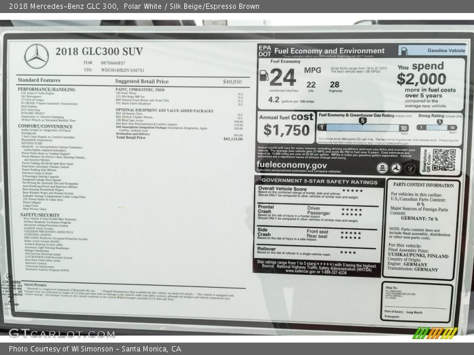Click the Rollover four-star rating
The width and height of the screenshot is (474, 355).
click(x=348, y=253)
